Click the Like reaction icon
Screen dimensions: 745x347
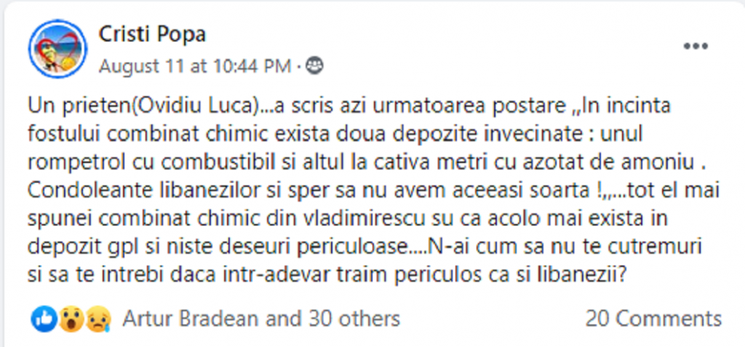44,318
